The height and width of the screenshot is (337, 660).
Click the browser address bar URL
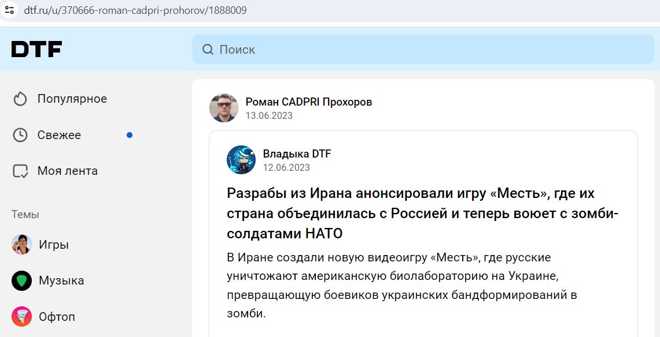point(135,10)
